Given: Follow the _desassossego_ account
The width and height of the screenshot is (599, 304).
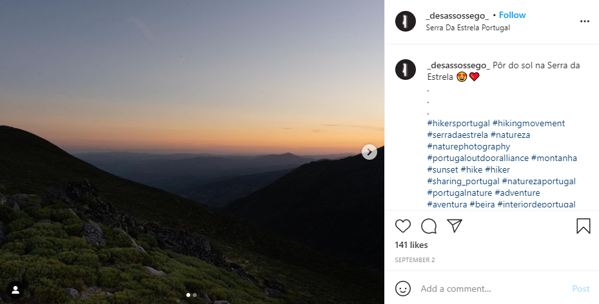Looking at the screenshot, I should point(513,15).
